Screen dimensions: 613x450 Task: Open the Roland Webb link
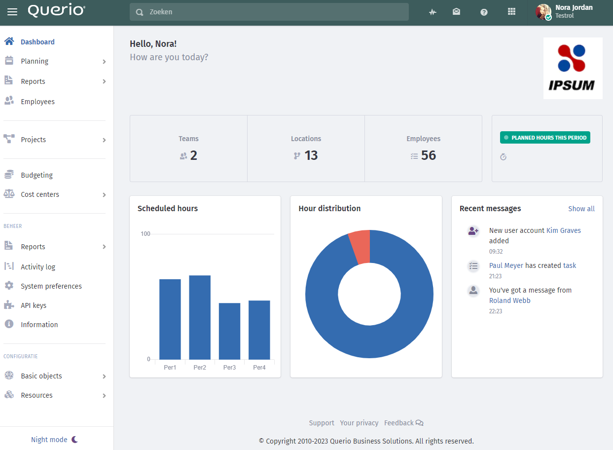(x=509, y=300)
